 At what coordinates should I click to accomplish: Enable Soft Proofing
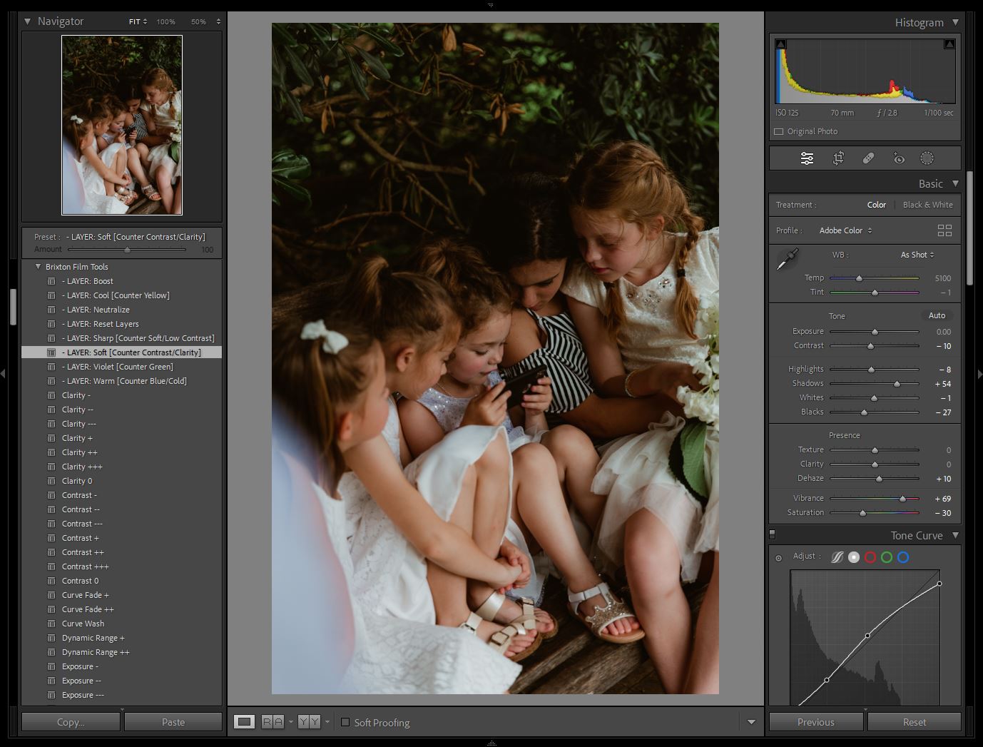pyautogui.click(x=346, y=723)
